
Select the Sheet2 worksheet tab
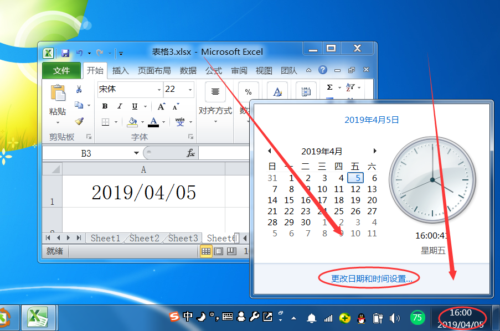144,238
